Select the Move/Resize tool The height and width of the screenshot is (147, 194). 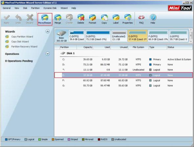(45, 19)
